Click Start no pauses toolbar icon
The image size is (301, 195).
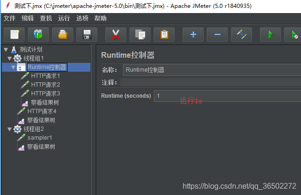pyautogui.click(x=293, y=34)
